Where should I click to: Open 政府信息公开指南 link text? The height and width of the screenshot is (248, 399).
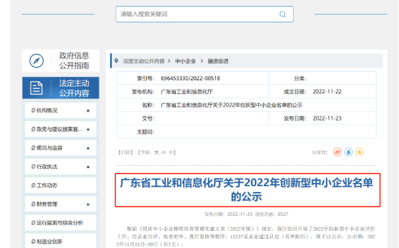[x=74, y=61]
